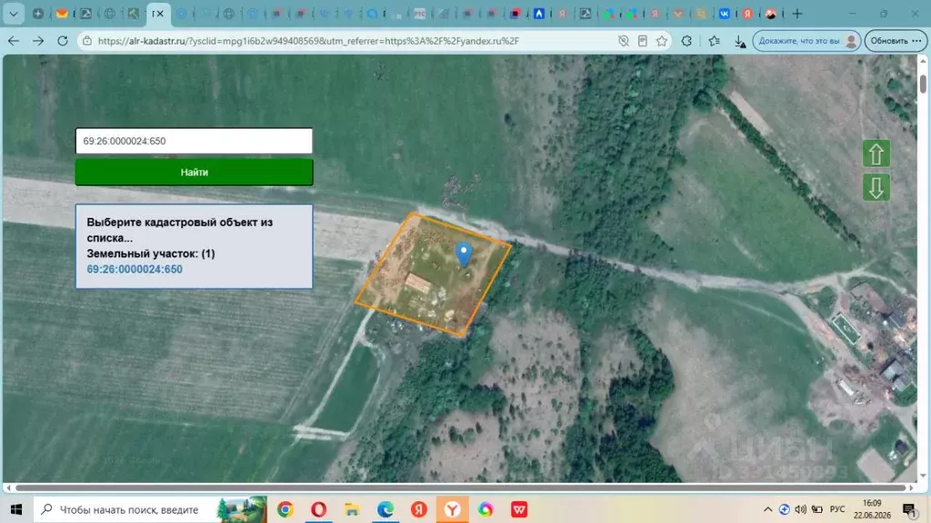Open a new browser tab with plus
The image size is (931, 523).
coord(797,14)
